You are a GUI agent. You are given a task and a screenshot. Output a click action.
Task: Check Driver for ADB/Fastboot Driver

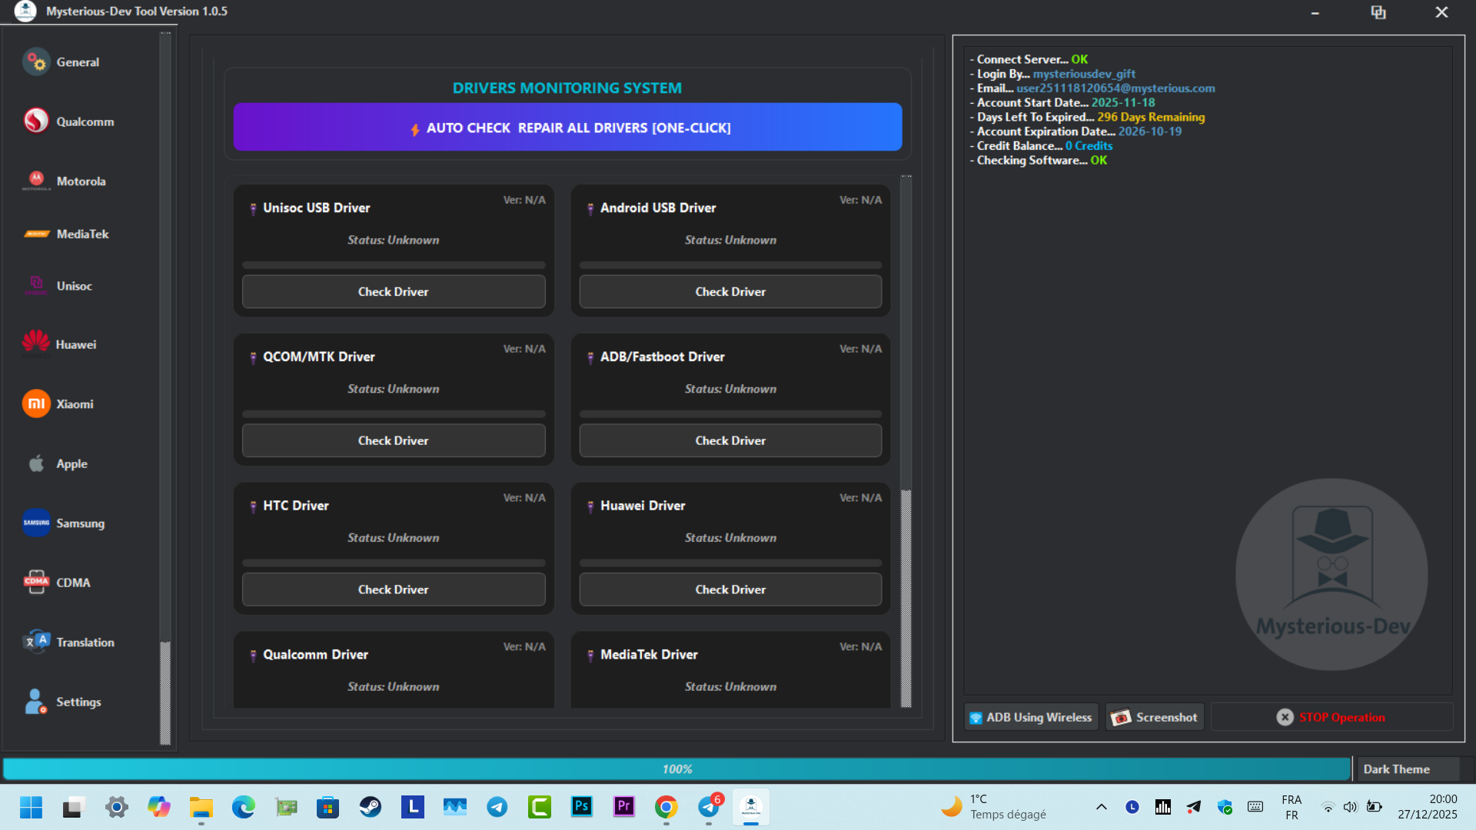[x=730, y=440]
